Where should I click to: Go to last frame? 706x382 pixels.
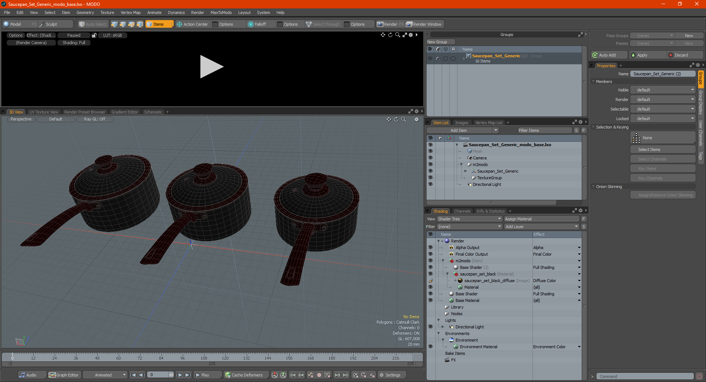tap(188, 375)
